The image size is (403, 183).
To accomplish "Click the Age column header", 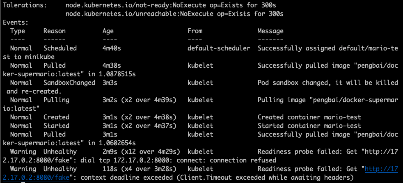I will (x=108, y=31).
